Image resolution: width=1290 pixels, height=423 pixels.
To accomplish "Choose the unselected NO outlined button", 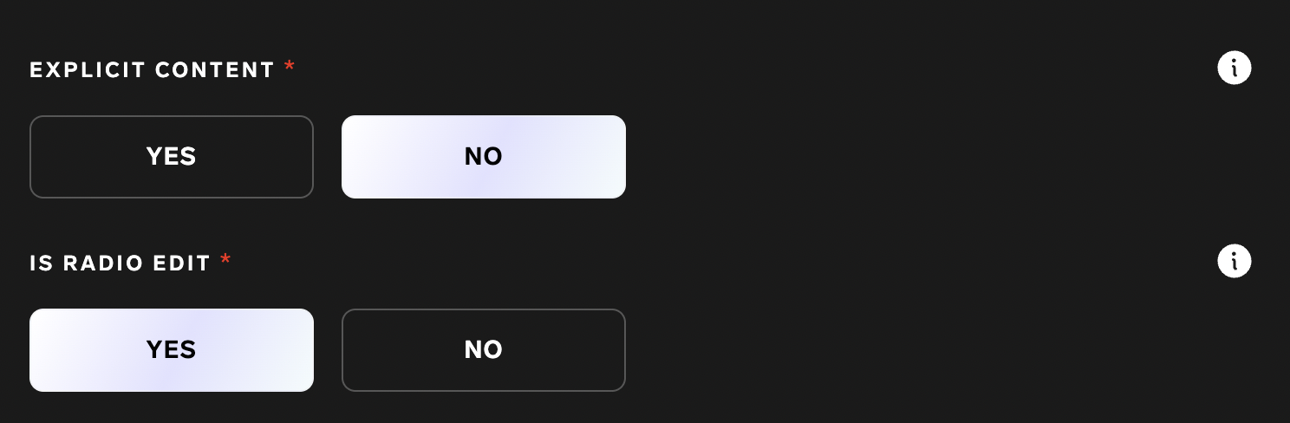I will 484,350.
